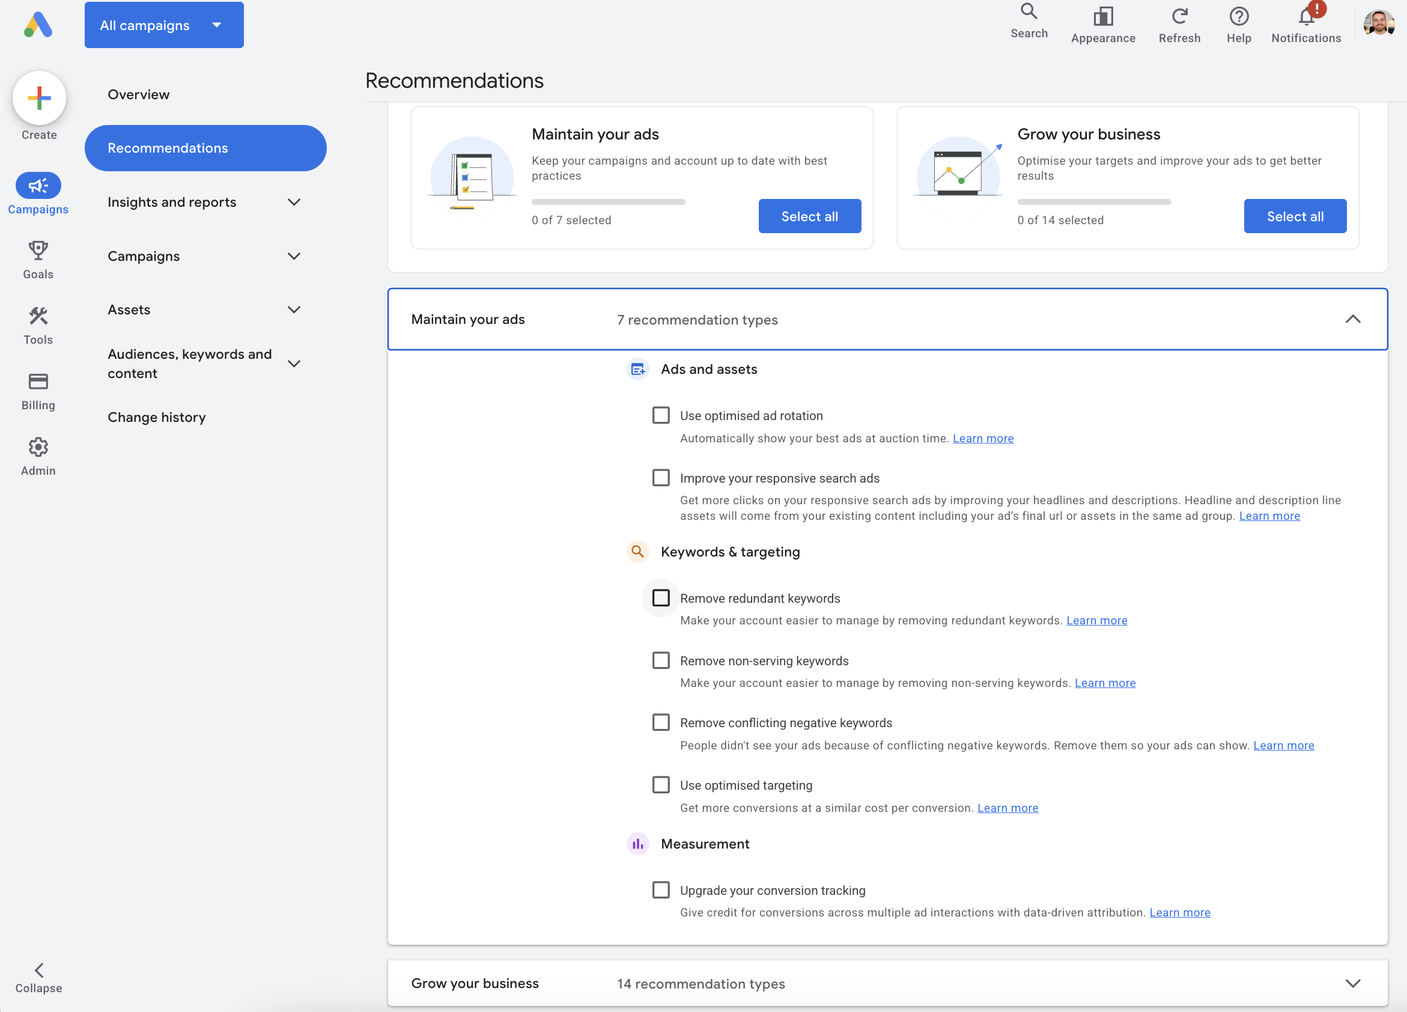Click the Maintain your ads checklist illustration

pos(472,177)
